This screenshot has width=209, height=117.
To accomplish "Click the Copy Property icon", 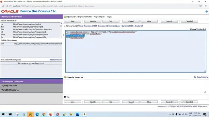I will pos(195,77).
